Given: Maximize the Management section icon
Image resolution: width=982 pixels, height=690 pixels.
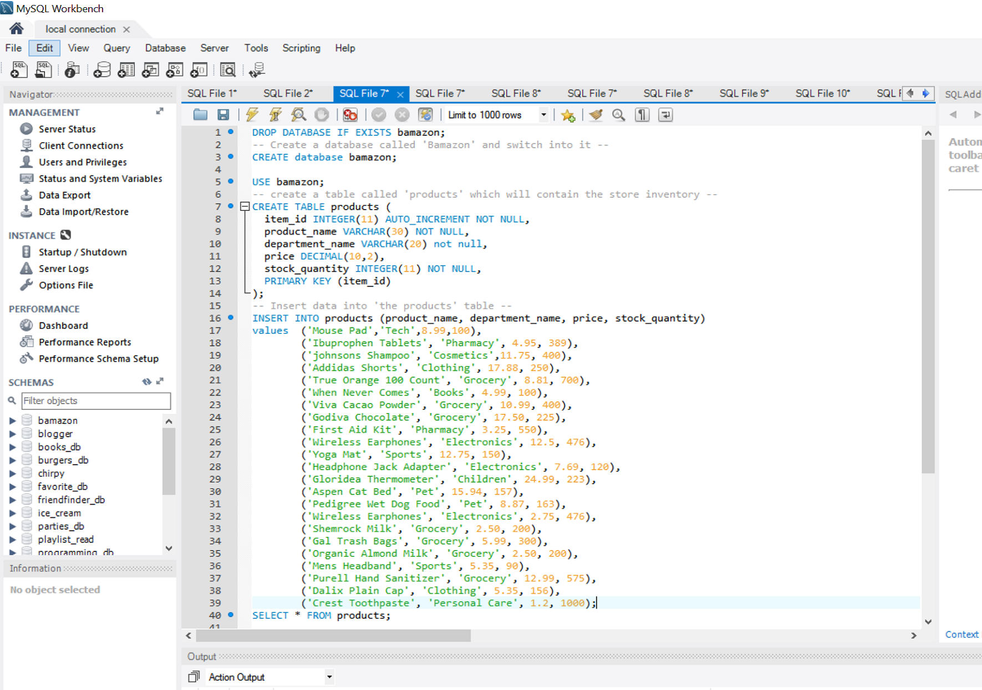Looking at the screenshot, I should tap(160, 111).
